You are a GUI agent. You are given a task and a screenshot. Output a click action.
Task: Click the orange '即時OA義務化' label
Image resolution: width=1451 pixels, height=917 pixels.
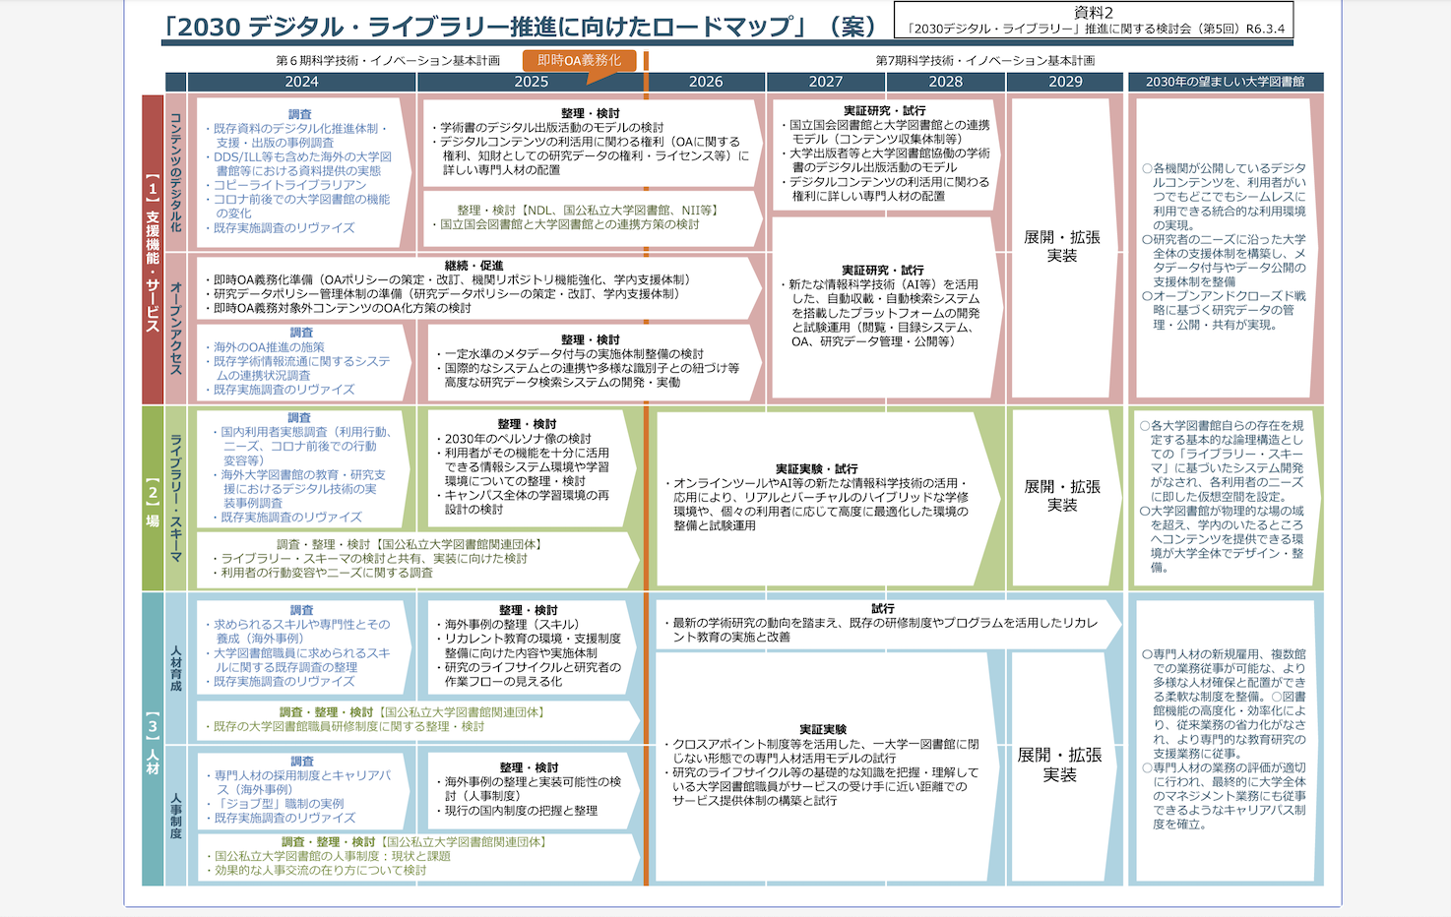580,60
